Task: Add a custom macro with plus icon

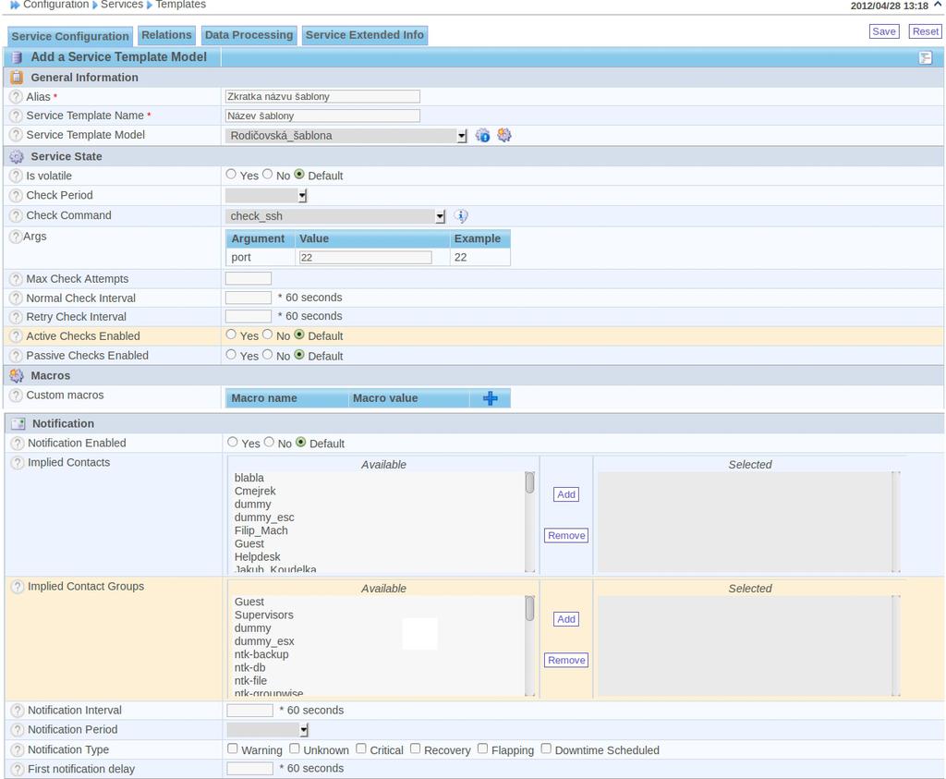Action: [x=491, y=398]
